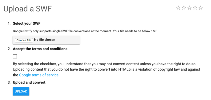This screenshot has height=100, width=211.
Task: Click the 'Uploading content that you' sentence
Action: [x=106, y=72]
